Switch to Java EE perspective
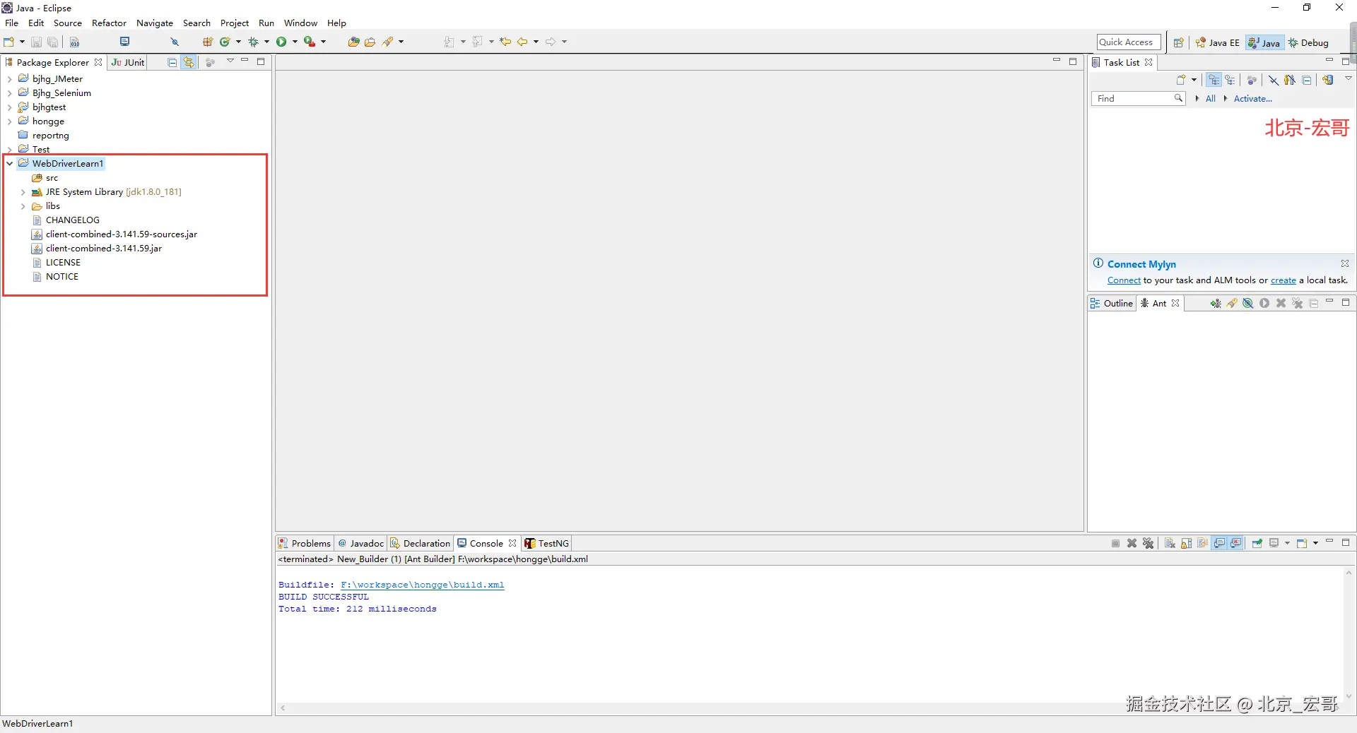Image resolution: width=1357 pixels, height=733 pixels. pyautogui.click(x=1218, y=42)
